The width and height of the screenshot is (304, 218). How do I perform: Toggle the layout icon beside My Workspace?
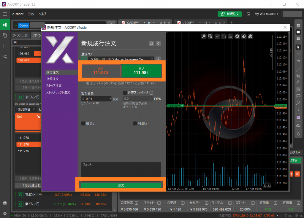click(x=248, y=14)
